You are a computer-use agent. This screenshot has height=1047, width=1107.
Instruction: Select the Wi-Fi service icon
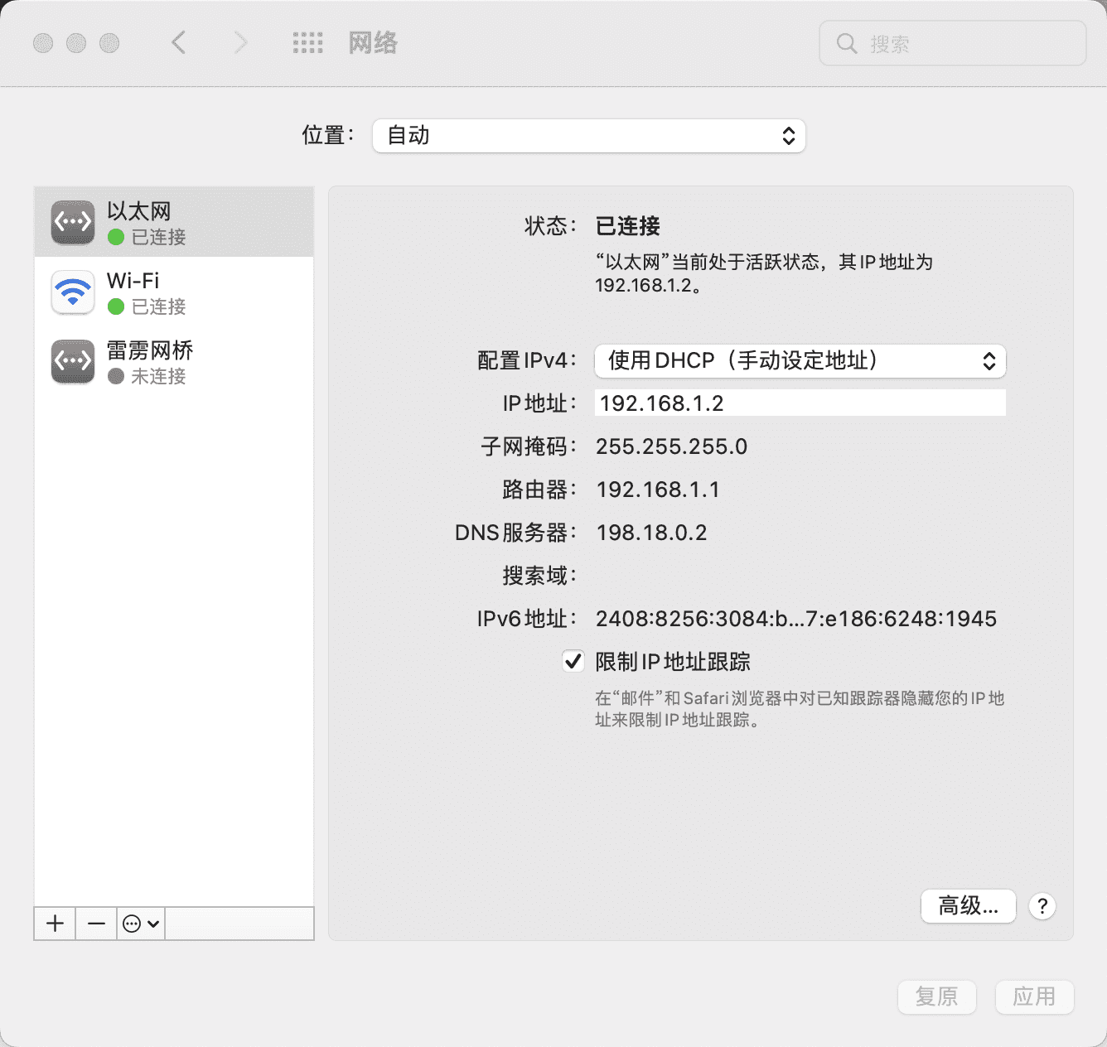(x=73, y=292)
